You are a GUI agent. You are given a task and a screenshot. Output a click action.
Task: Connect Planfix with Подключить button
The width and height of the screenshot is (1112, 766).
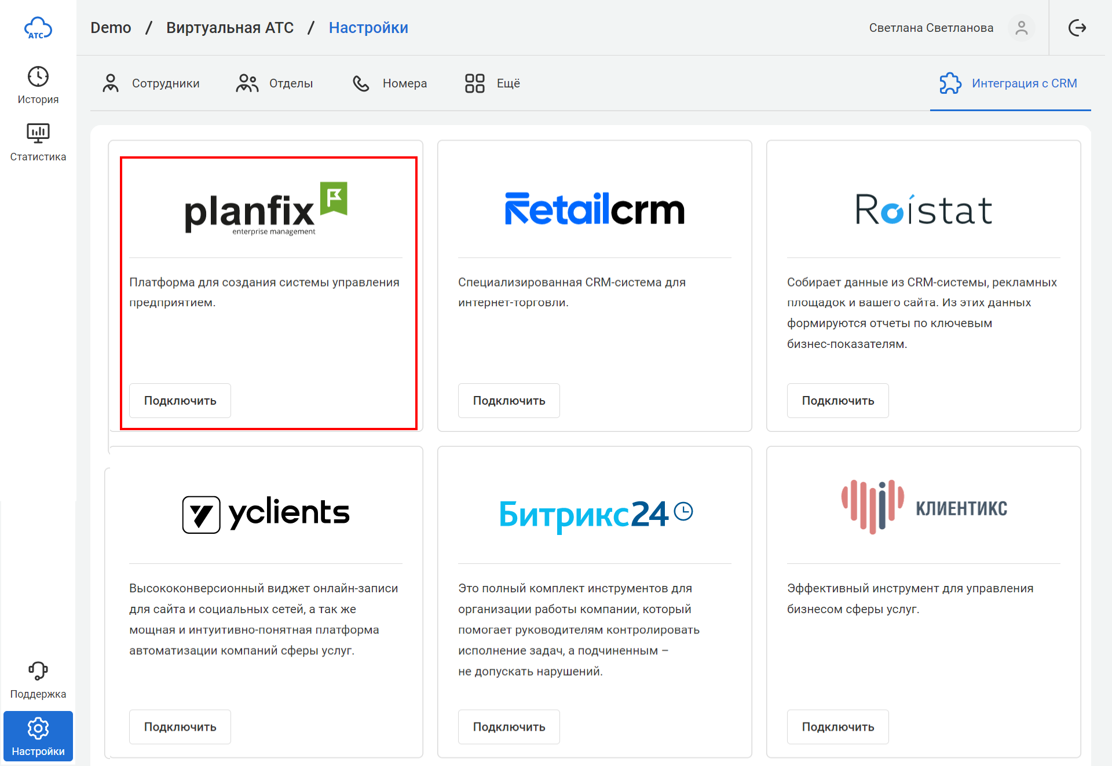[x=180, y=401]
